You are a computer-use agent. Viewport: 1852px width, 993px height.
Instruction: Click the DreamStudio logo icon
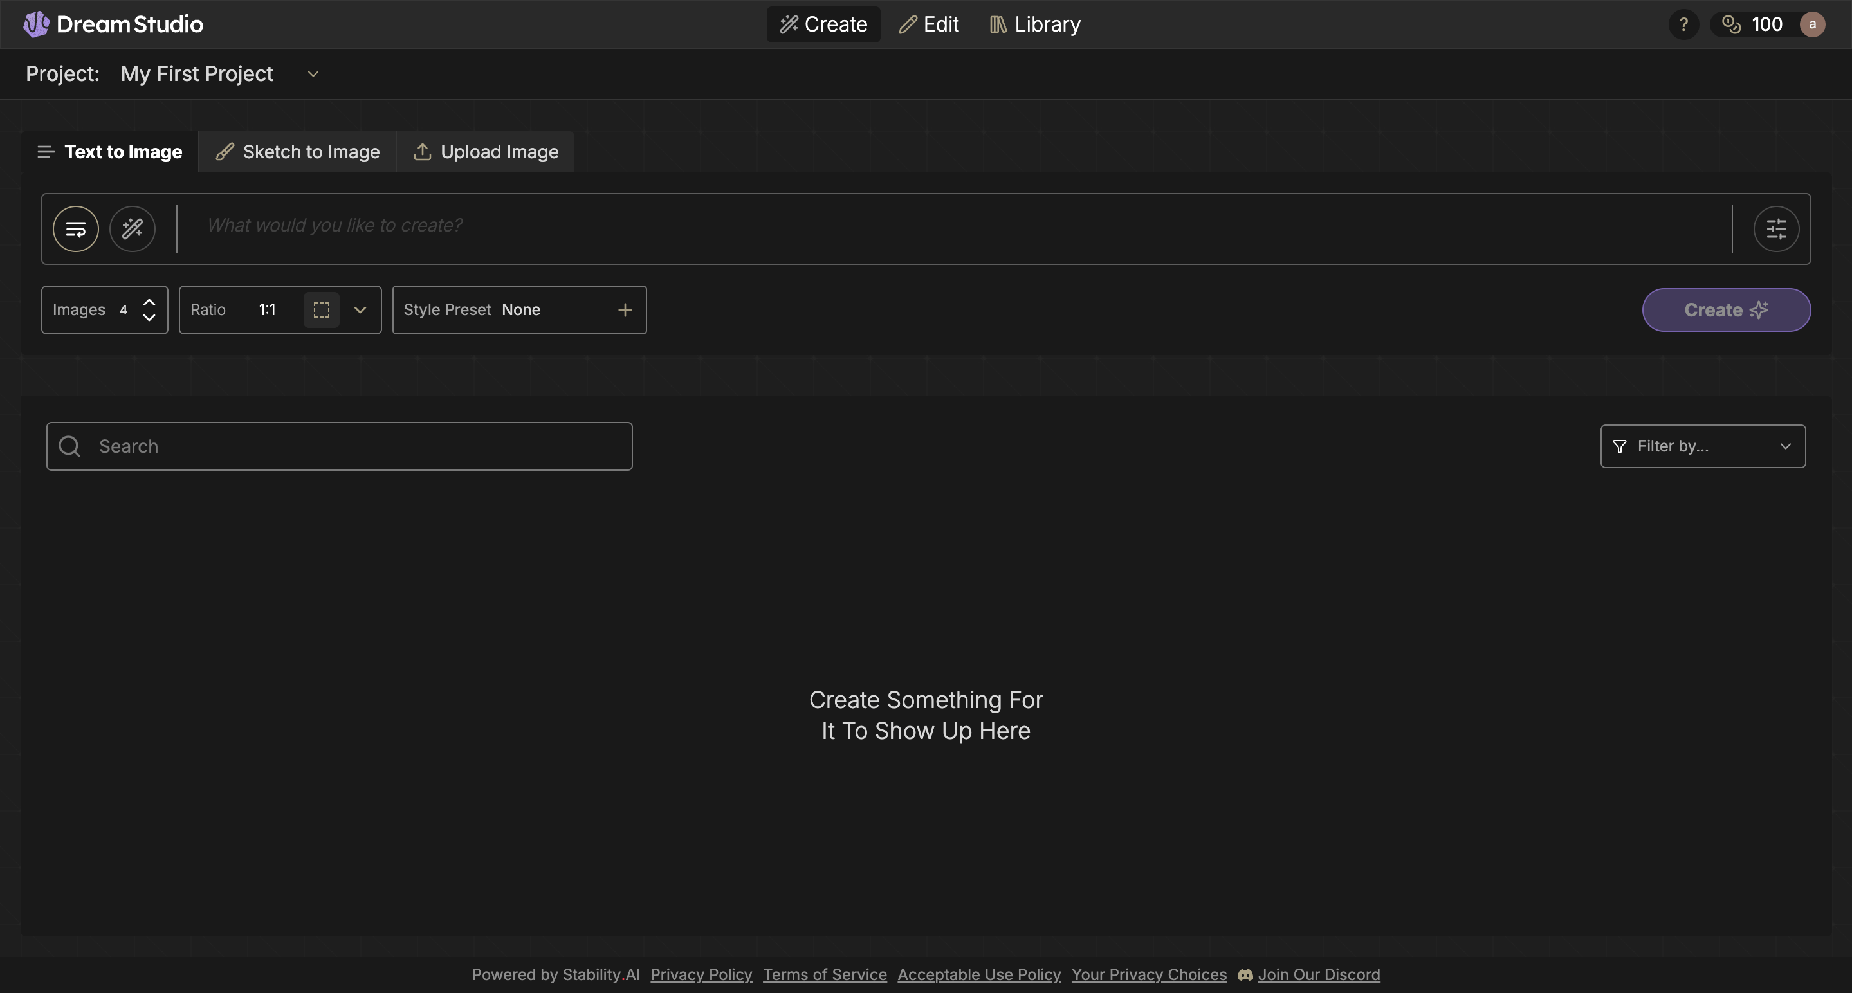(x=36, y=24)
